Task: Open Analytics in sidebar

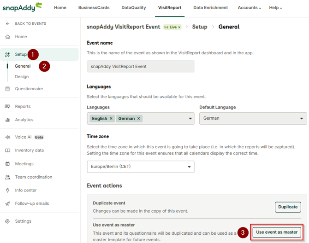Action: tap(24, 120)
